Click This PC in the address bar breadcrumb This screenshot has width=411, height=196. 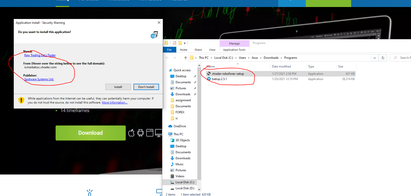tap(203, 58)
